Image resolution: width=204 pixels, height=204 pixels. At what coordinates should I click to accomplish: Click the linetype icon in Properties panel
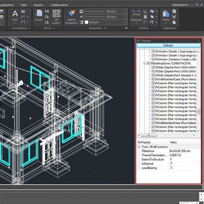point(81,17)
